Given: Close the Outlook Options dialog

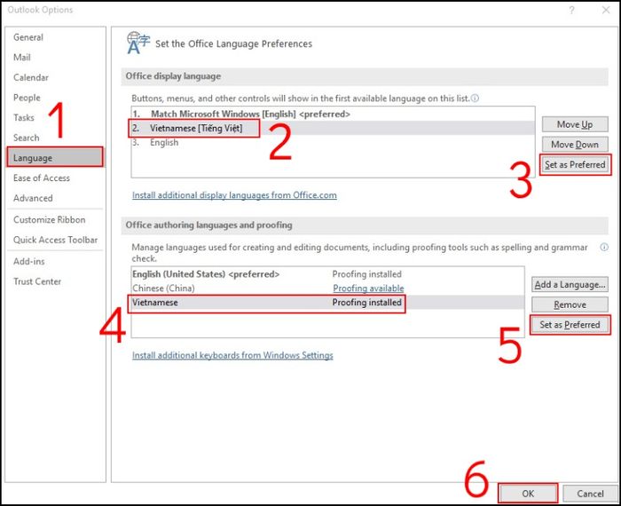Looking at the screenshot, I should pos(606,10).
